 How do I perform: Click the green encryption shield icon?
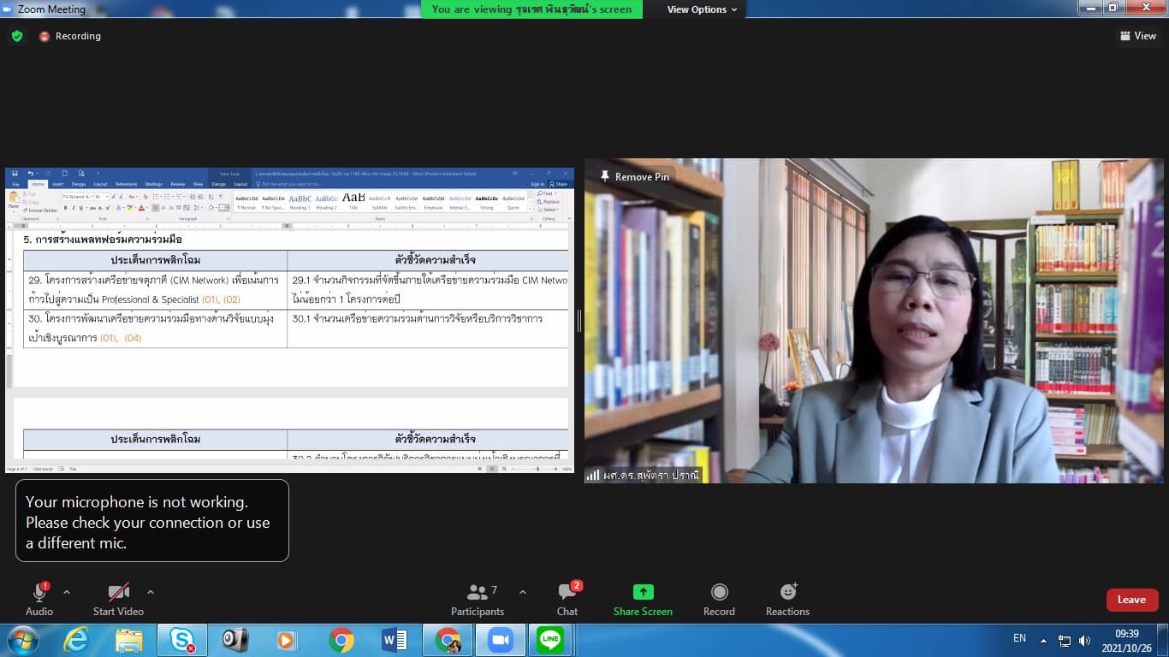click(17, 36)
